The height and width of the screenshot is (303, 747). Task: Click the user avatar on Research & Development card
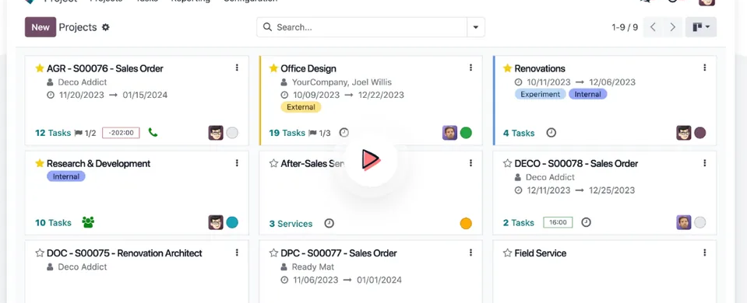pos(216,222)
